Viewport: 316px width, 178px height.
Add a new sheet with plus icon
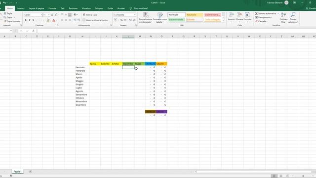pyautogui.click(x=31, y=172)
